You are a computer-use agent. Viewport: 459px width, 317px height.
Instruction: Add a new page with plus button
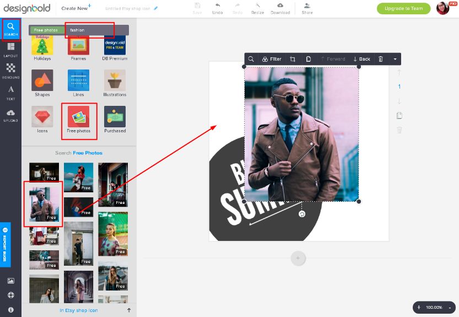298,258
